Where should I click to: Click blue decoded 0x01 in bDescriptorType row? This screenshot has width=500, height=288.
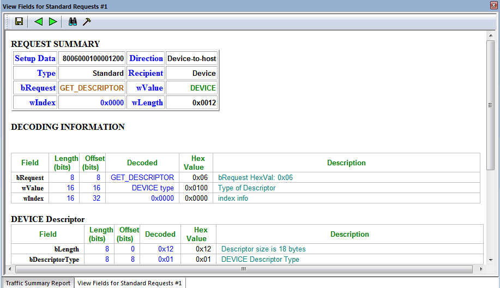166,259
